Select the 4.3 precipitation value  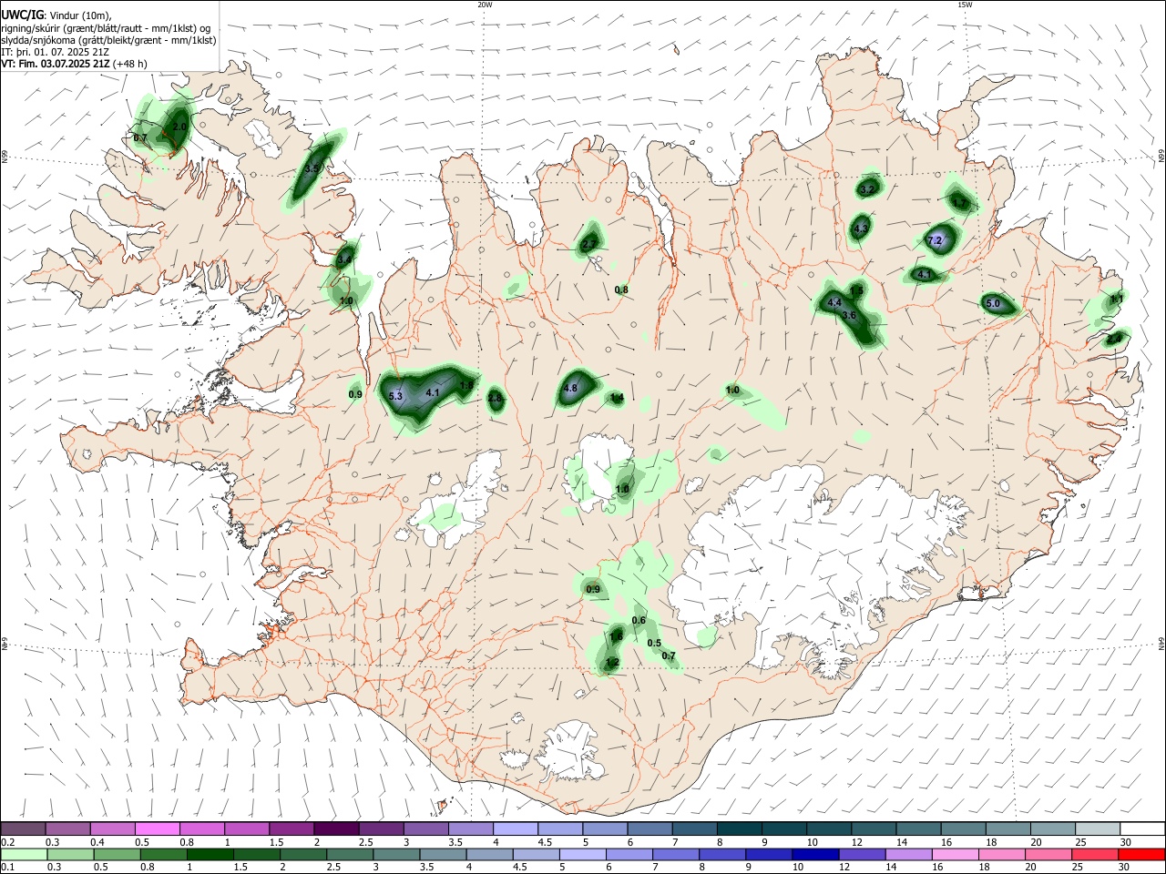861,229
